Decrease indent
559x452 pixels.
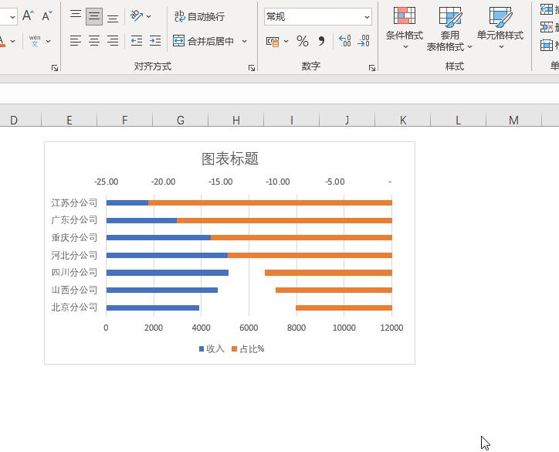137,41
